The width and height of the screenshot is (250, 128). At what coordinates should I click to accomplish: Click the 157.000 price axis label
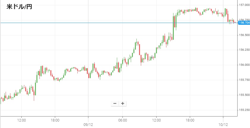(244, 5)
